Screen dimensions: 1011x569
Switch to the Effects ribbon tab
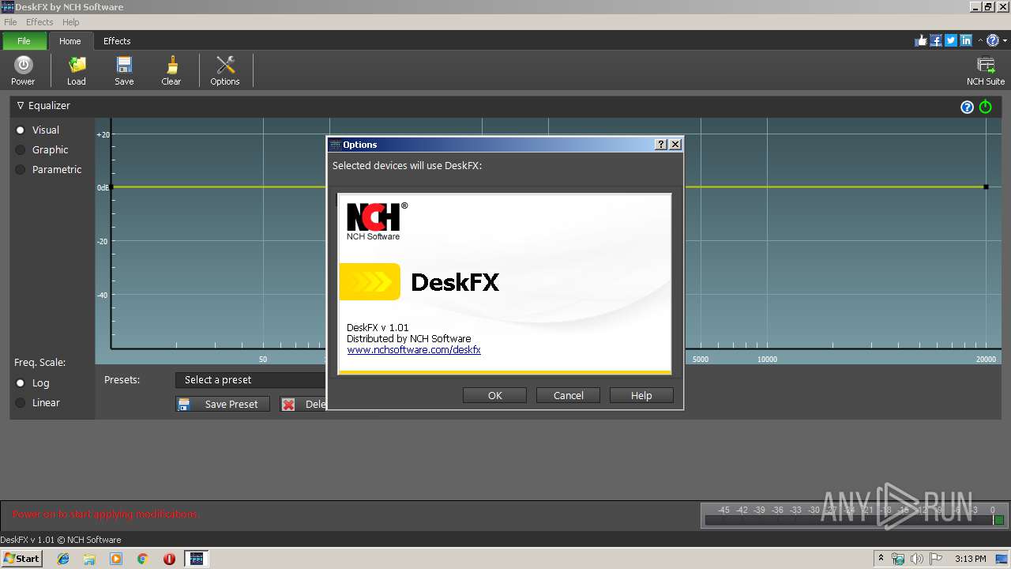pyautogui.click(x=117, y=41)
